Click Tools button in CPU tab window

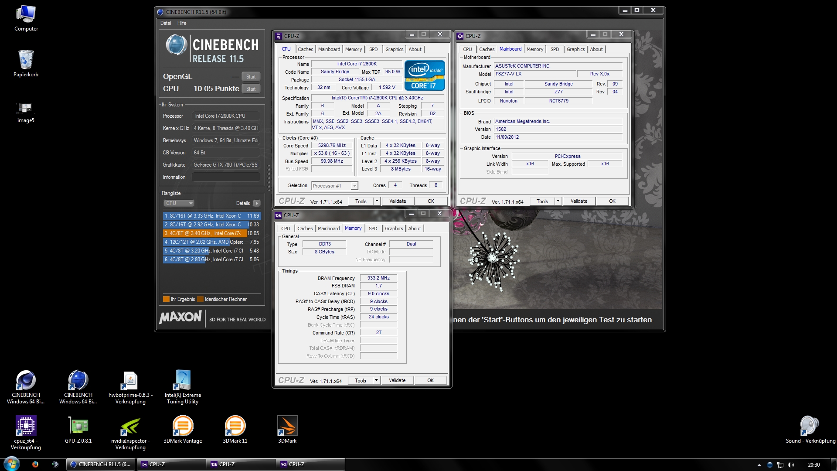click(x=361, y=201)
